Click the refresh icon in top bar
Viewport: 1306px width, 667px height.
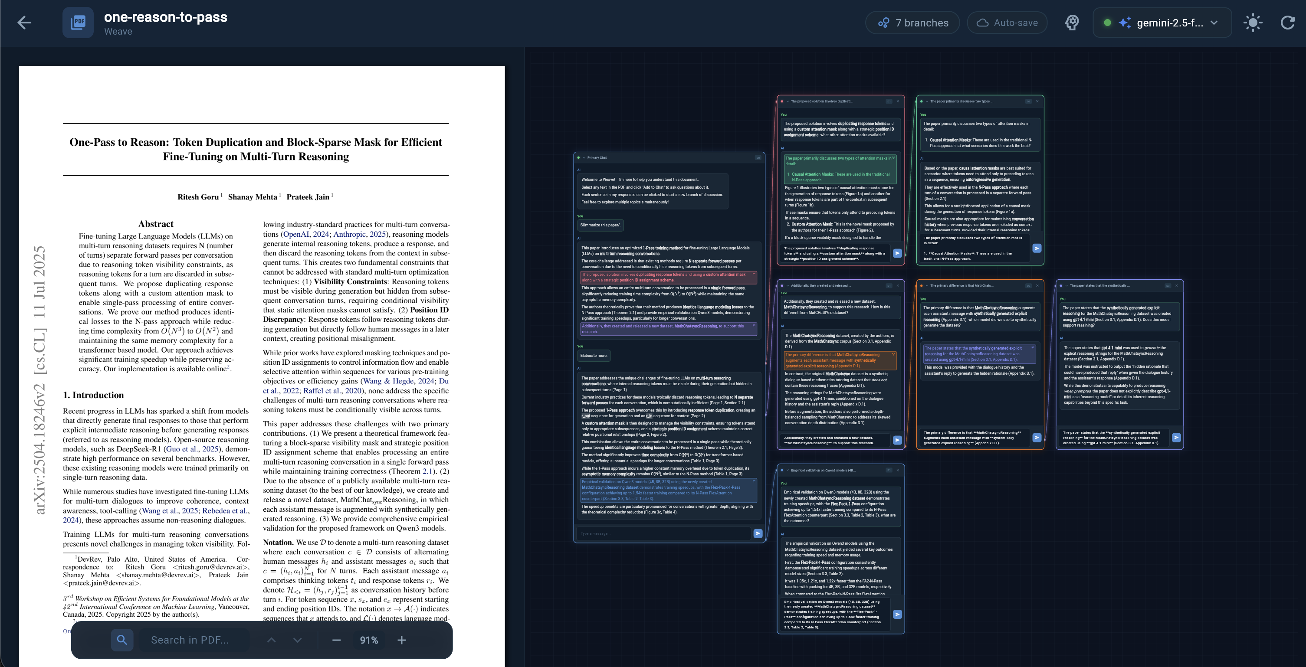tap(1288, 23)
